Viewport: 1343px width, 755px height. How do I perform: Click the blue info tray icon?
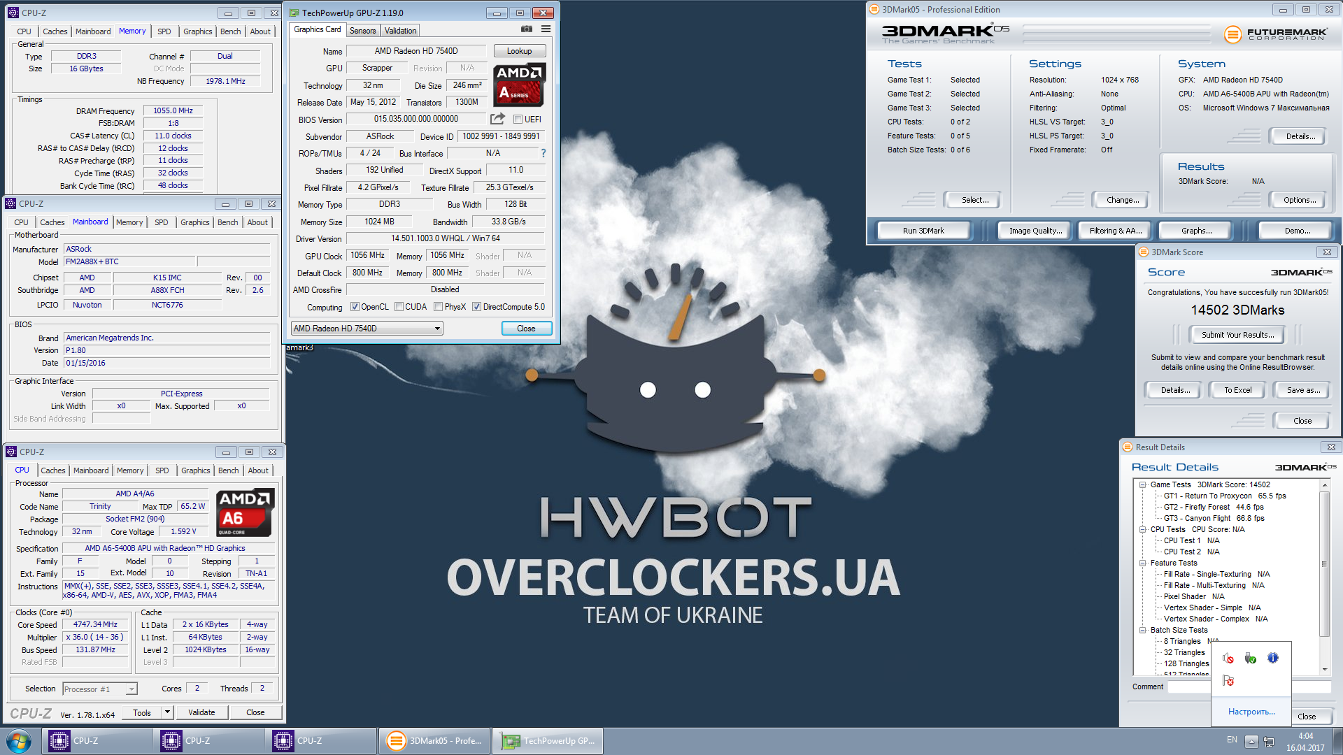[x=1273, y=658]
